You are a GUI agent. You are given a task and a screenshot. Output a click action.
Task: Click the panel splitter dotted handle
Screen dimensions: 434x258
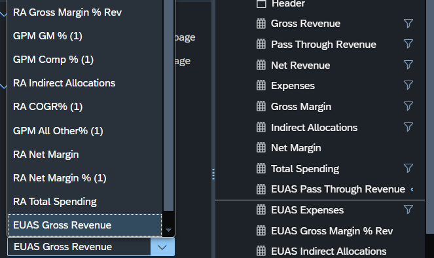tap(213, 174)
